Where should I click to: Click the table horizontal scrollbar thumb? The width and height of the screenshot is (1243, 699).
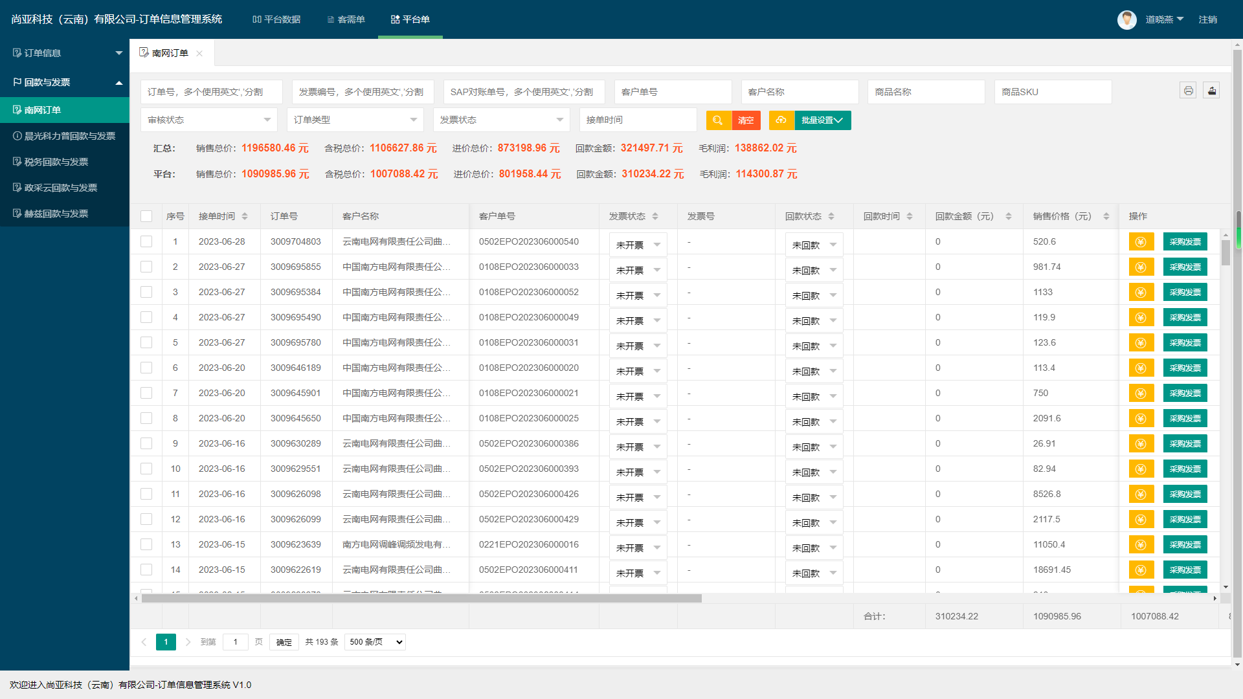coord(421,598)
